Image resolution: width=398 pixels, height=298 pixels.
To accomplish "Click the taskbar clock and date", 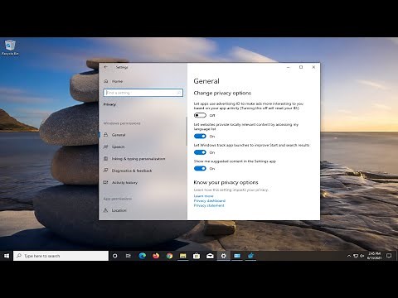I will tap(374, 256).
